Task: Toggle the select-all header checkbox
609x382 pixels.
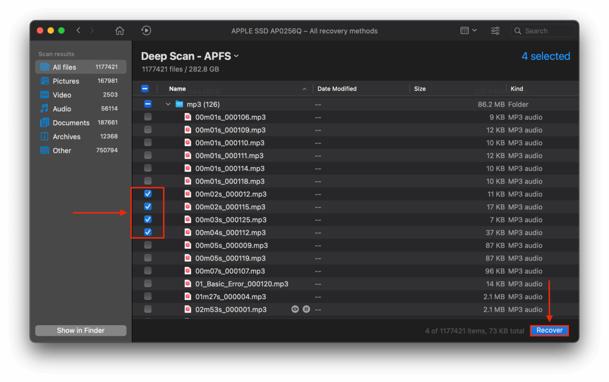Action: [145, 89]
